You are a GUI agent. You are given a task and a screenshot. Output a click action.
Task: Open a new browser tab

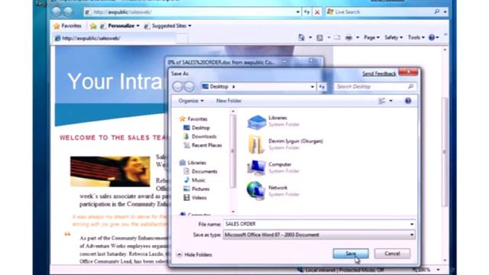(x=182, y=38)
